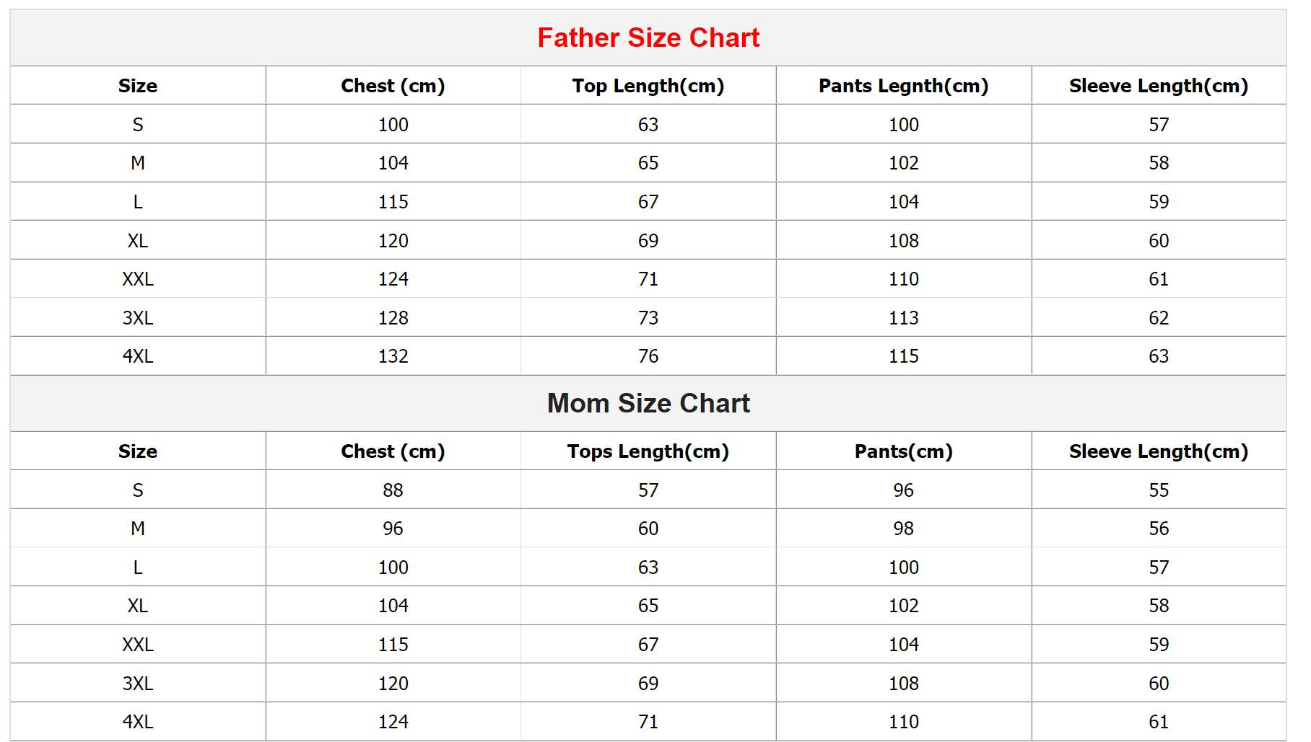Click the 3XL pants value in Mom chart
The image size is (1311, 742).
903,684
